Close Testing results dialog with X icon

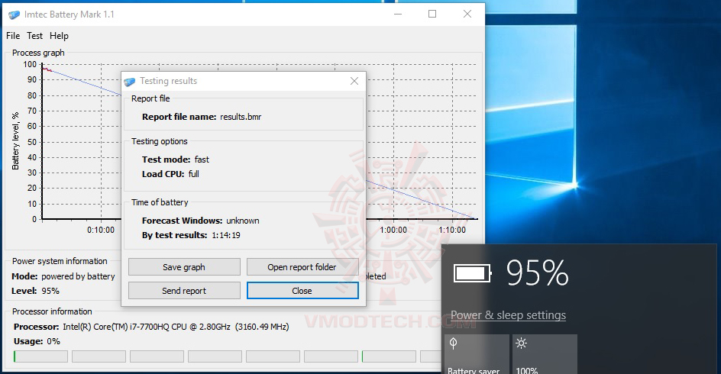pyautogui.click(x=354, y=81)
